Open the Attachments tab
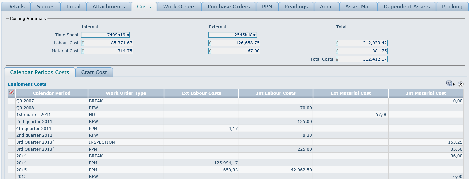 [109, 7]
